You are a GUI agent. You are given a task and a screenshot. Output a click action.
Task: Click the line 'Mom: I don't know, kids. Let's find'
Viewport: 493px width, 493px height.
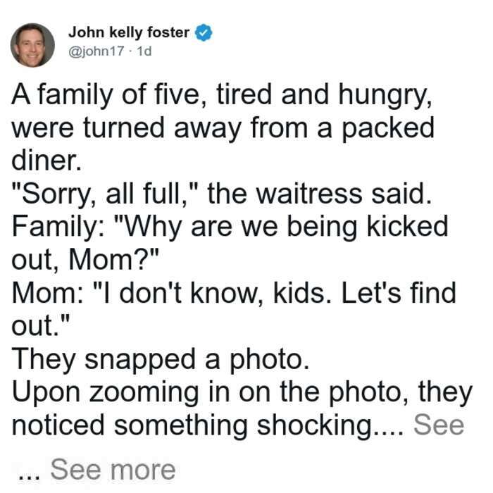point(234,293)
